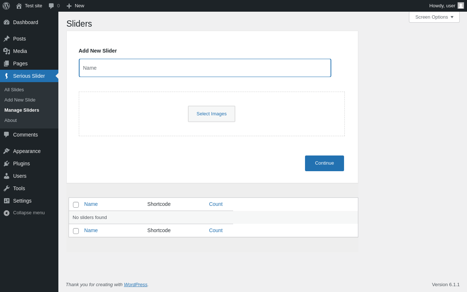
Task: Open the Dashboard menu
Action: coord(29,22)
